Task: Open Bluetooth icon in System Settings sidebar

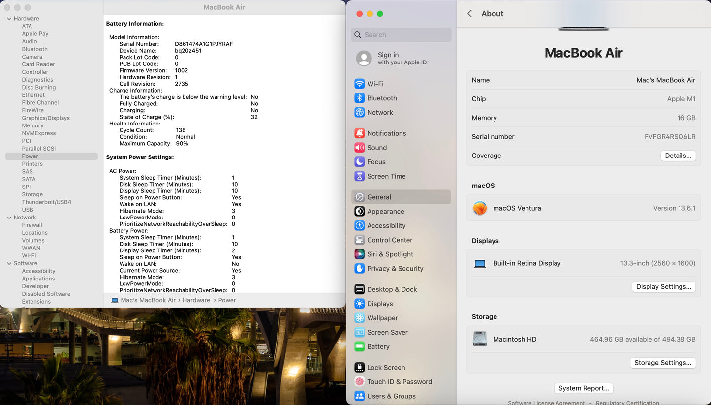Action: point(360,98)
